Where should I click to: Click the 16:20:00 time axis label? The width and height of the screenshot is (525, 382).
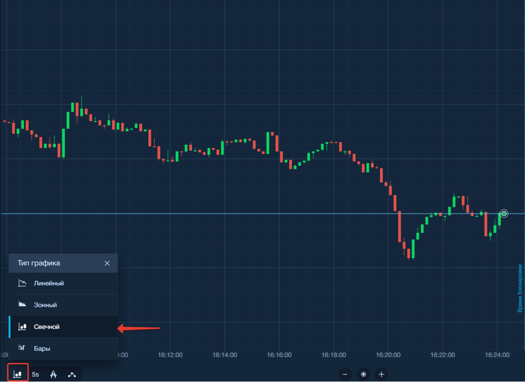pyautogui.click(x=388, y=355)
